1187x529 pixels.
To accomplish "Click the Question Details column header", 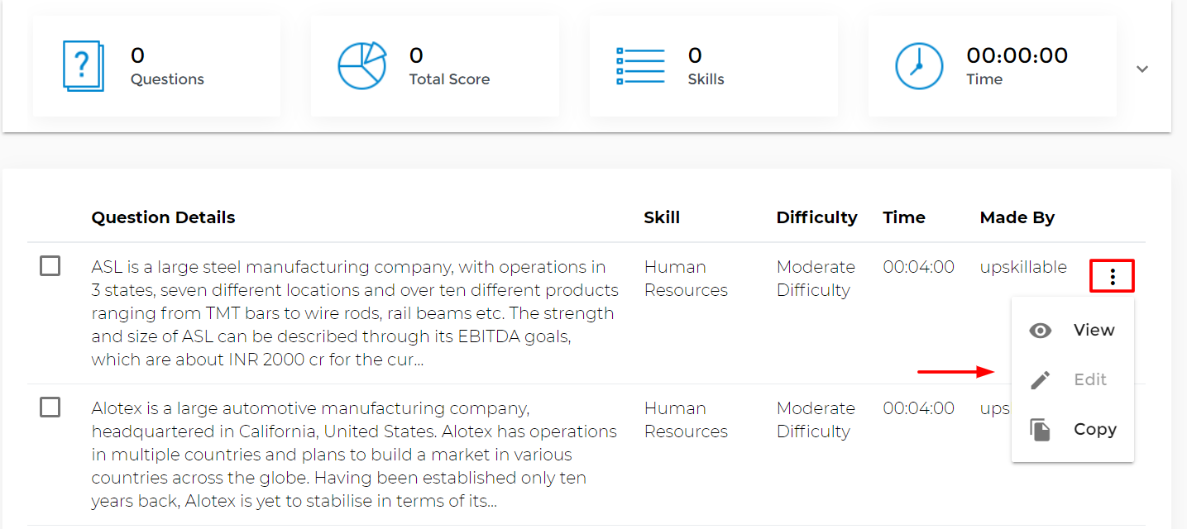I will (163, 217).
